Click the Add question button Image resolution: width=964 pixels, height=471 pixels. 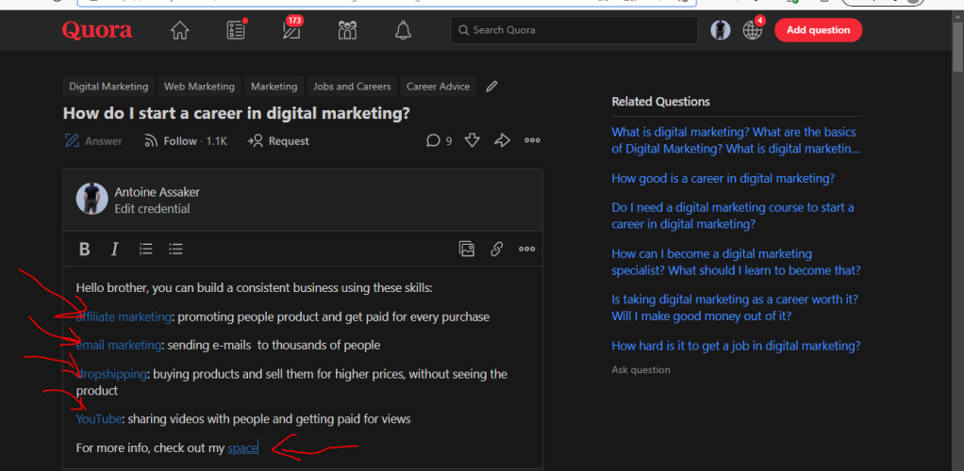(x=819, y=29)
